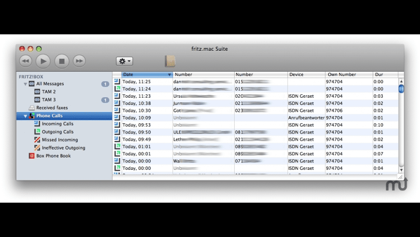Click the Box Phone Book icon
Viewport: 420px width, 237px height.
(x=31, y=156)
